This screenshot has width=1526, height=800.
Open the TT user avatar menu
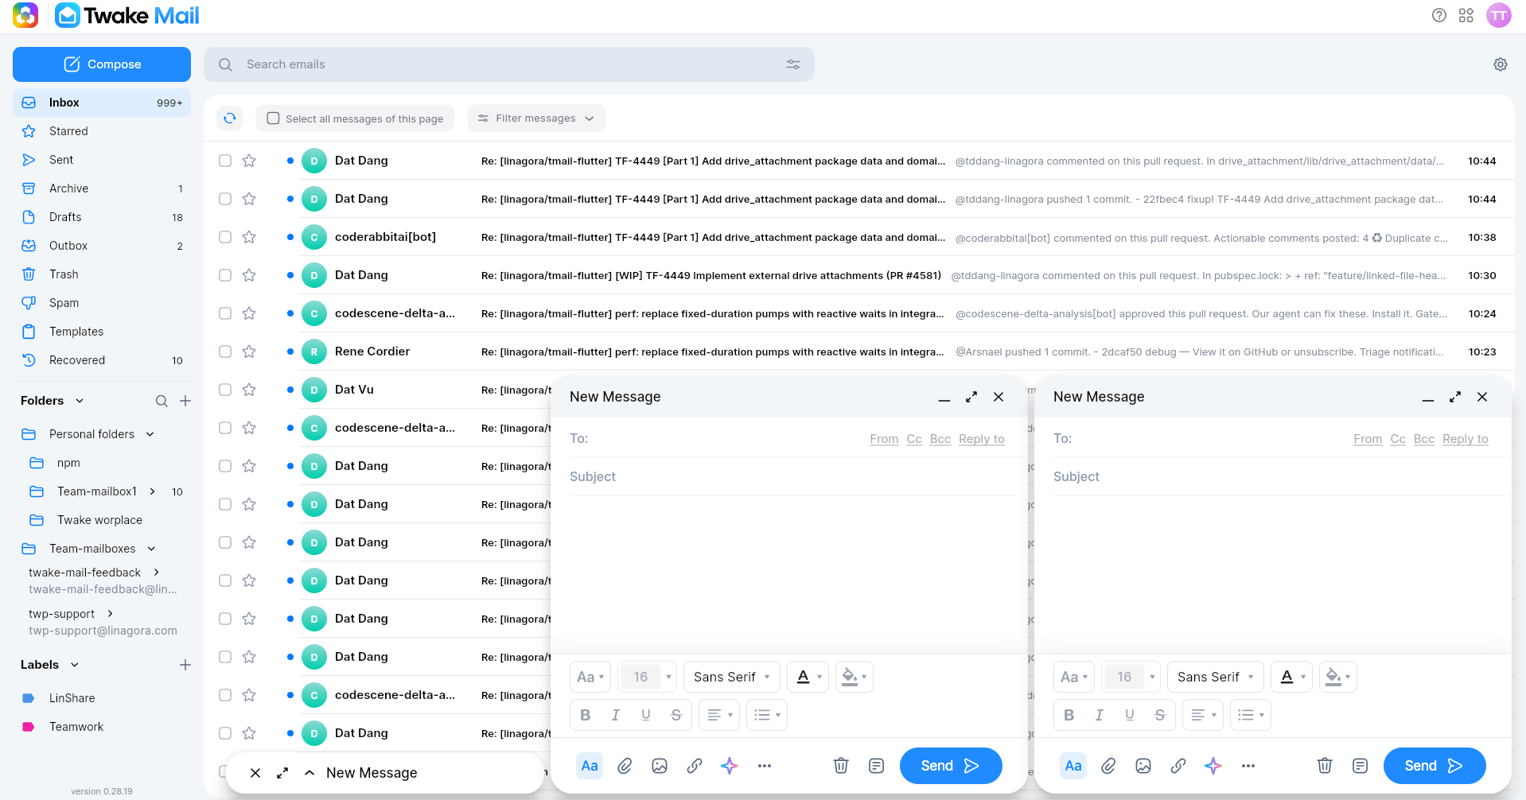(x=1499, y=15)
